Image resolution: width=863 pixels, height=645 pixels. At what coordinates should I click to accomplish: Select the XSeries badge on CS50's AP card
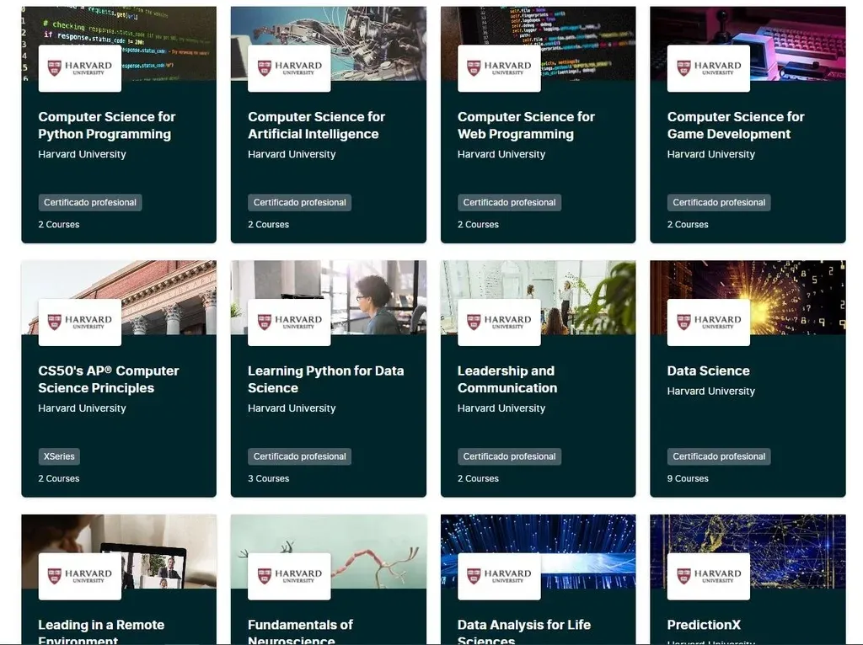(59, 456)
